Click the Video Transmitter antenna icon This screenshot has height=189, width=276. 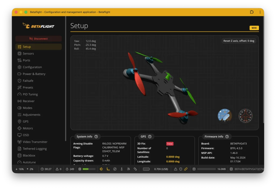pyautogui.click(x=19, y=142)
